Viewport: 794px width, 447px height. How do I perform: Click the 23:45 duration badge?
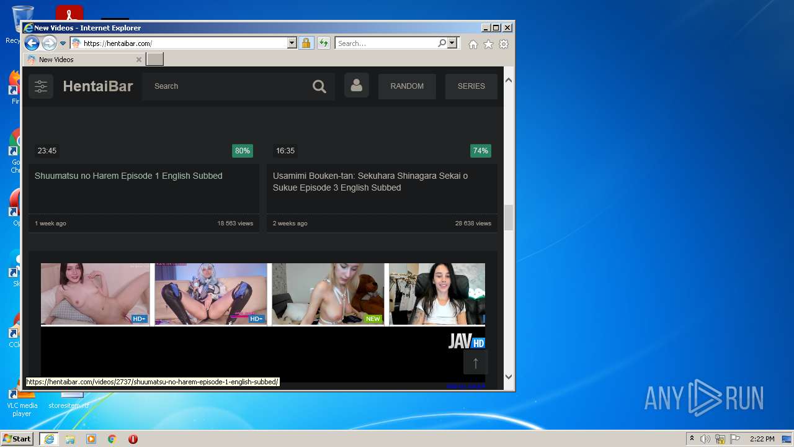point(47,151)
